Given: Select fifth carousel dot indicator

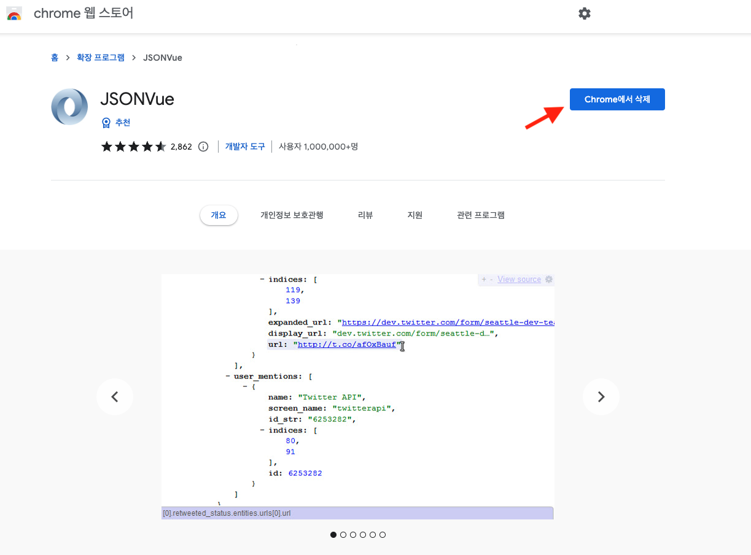Looking at the screenshot, I should pos(373,535).
